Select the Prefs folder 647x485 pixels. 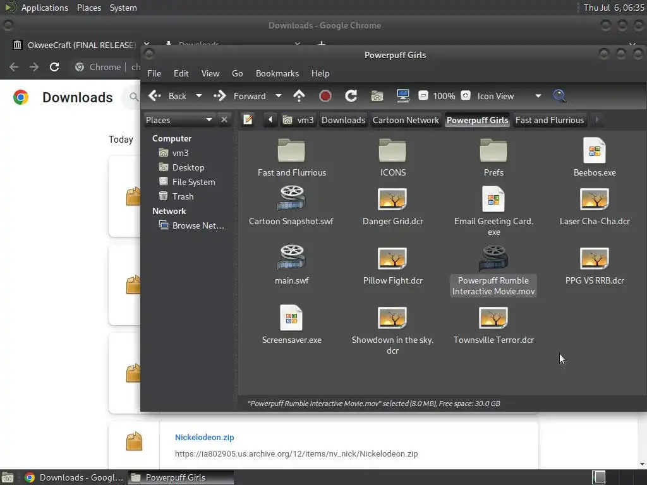click(x=493, y=158)
